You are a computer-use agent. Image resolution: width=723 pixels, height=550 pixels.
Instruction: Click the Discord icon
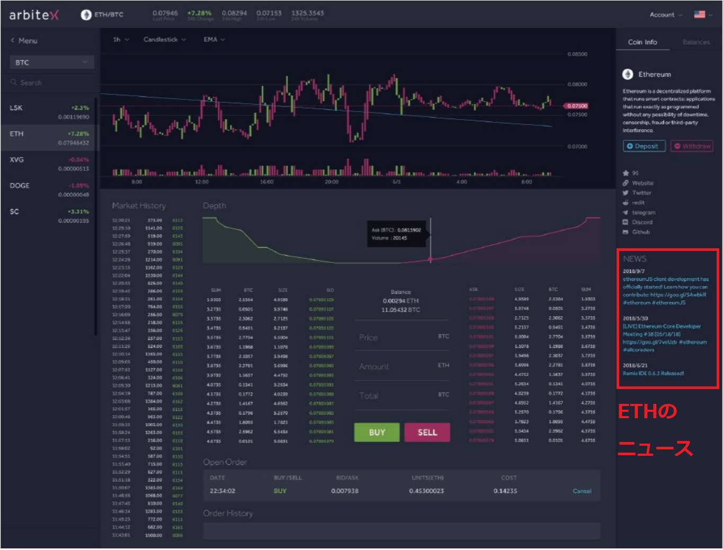click(x=626, y=222)
